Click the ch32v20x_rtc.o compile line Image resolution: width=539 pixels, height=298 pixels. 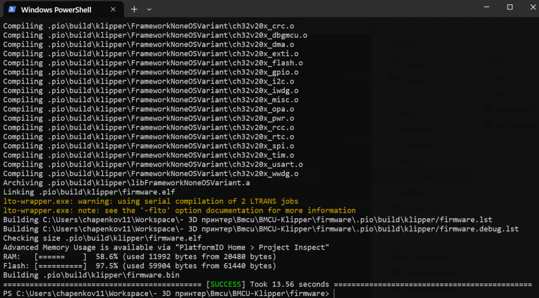click(149, 137)
